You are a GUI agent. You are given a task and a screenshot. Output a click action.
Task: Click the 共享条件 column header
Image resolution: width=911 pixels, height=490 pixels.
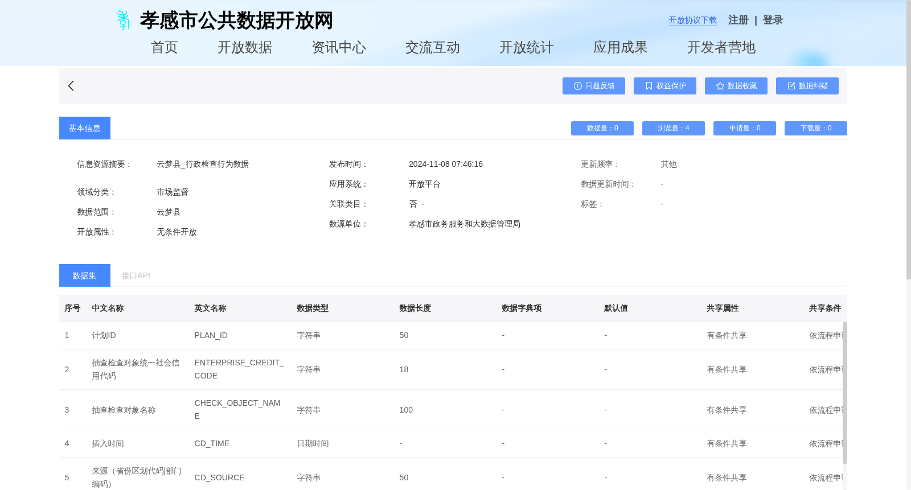point(825,308)
